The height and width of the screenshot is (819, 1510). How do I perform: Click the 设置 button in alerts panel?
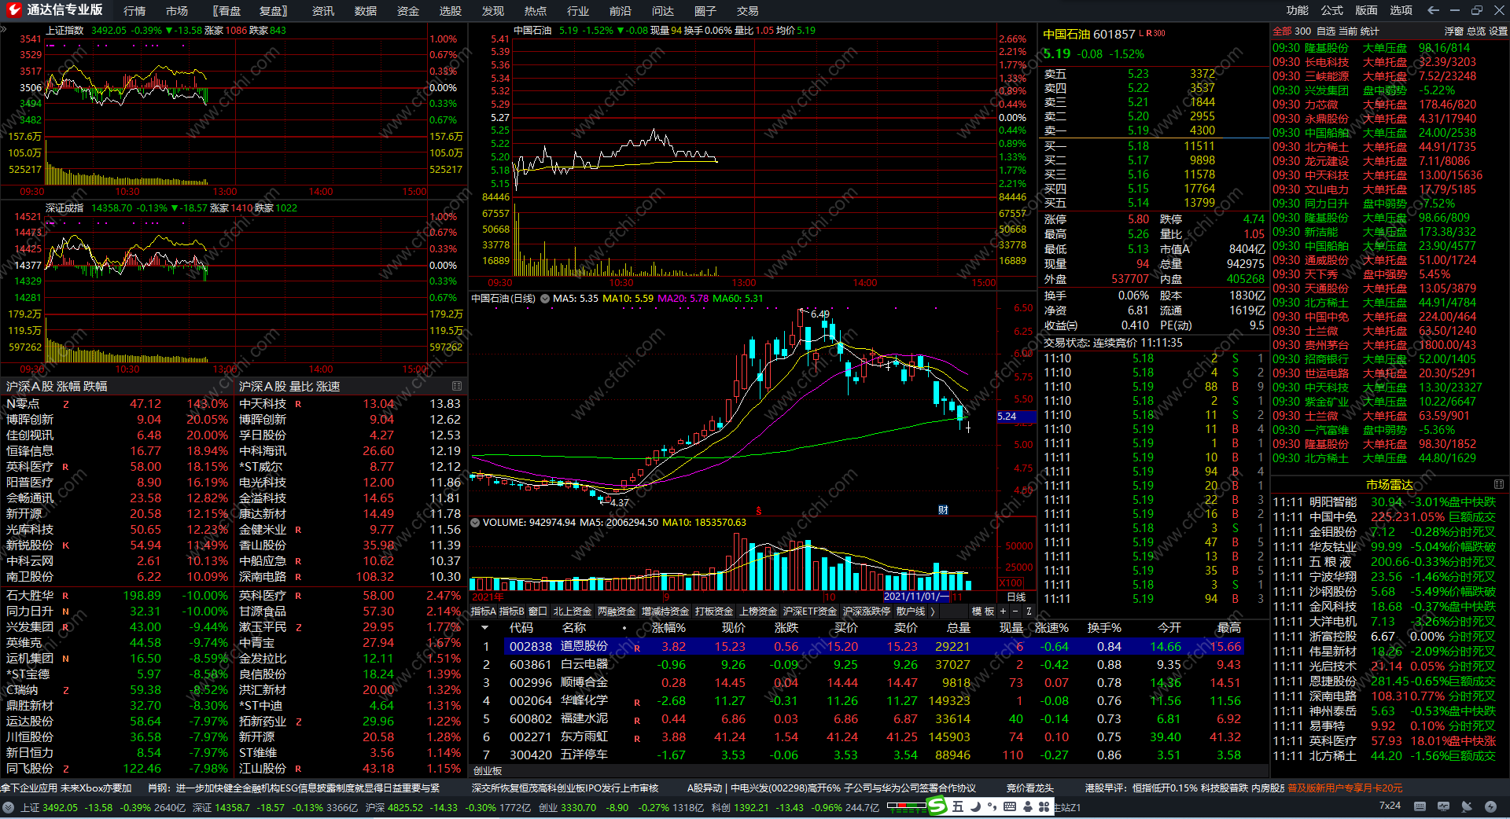(1498, 31)
